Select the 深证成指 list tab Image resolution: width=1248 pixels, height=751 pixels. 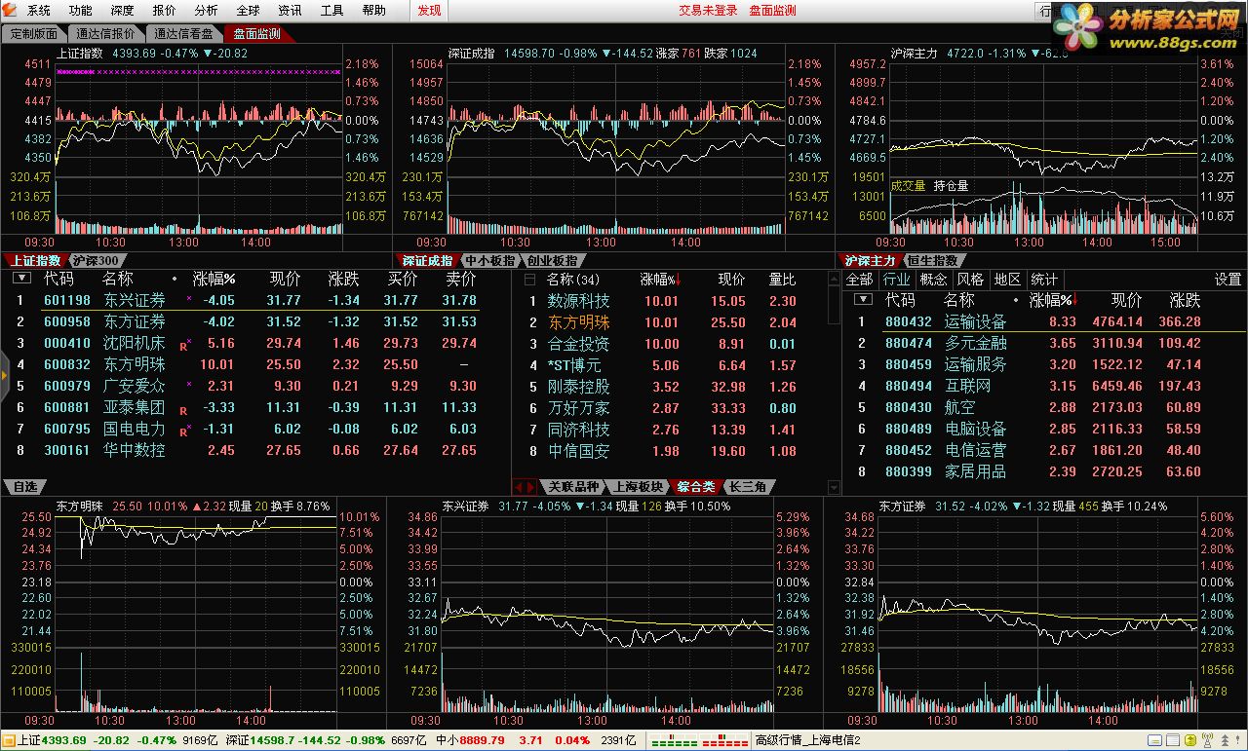coord(428,261)
